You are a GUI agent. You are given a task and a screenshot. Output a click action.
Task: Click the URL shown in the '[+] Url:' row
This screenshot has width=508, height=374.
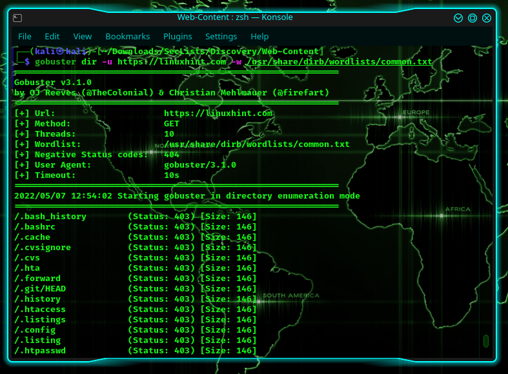coord(218,113)
